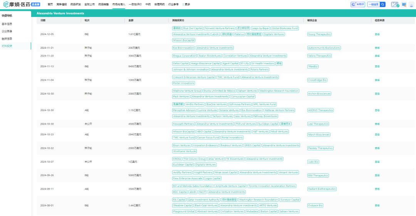
Task: Open the 竞争情报 menu item
Action: pos(62,5)
